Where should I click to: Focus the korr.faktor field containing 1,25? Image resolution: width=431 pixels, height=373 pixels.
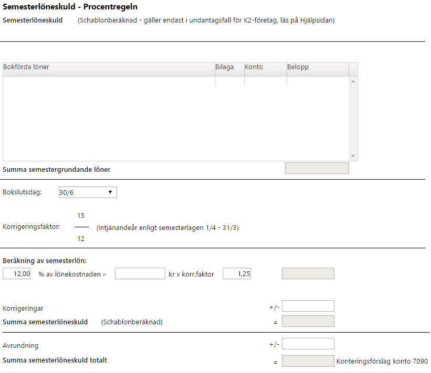(x=237, y=273)
